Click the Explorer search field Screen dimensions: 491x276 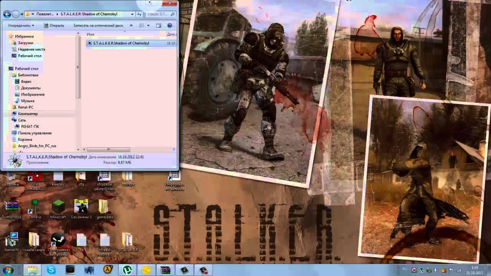click(x=160, y=14)
